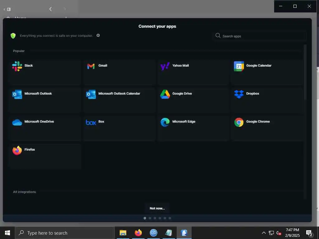Select the Google Chrome icon

239,122
